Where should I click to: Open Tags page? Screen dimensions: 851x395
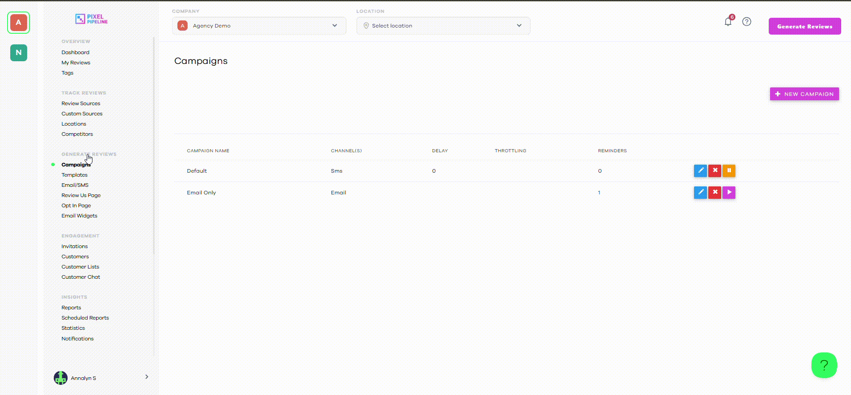(68, 73)
